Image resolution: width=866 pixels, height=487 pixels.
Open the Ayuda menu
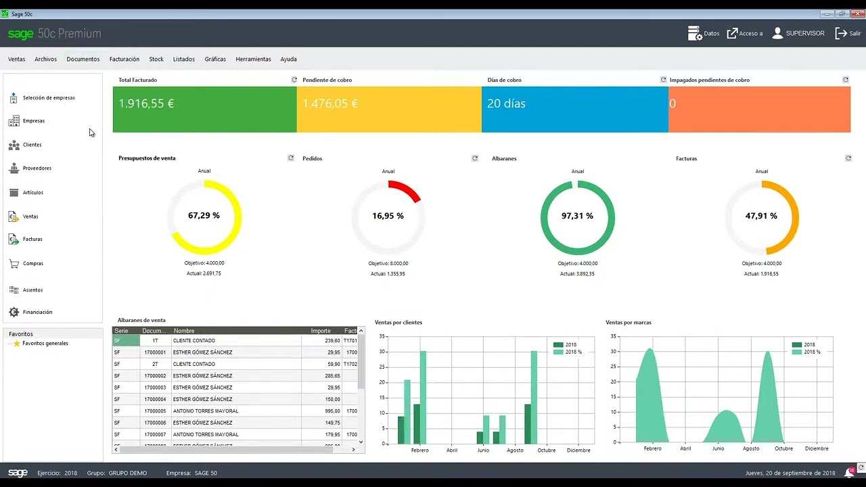click(289, 60)
